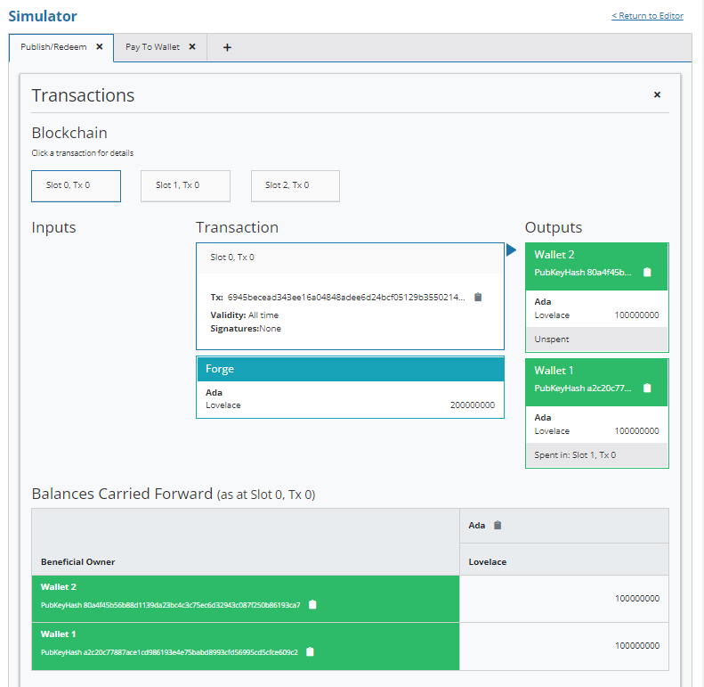Close the Transactions panel

click(x=657, y=94)
